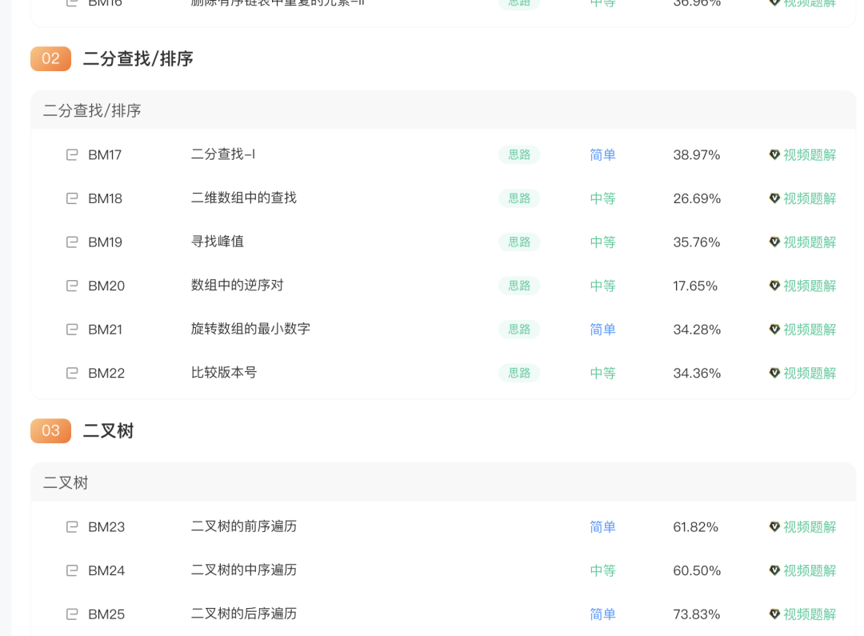This screenshot has height=636, width=864.
Task: Click the problem link icon beside BM18
Action: point(71,198)
